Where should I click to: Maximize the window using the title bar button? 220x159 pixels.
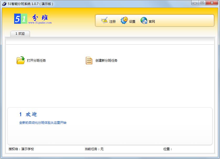point(202,3)
